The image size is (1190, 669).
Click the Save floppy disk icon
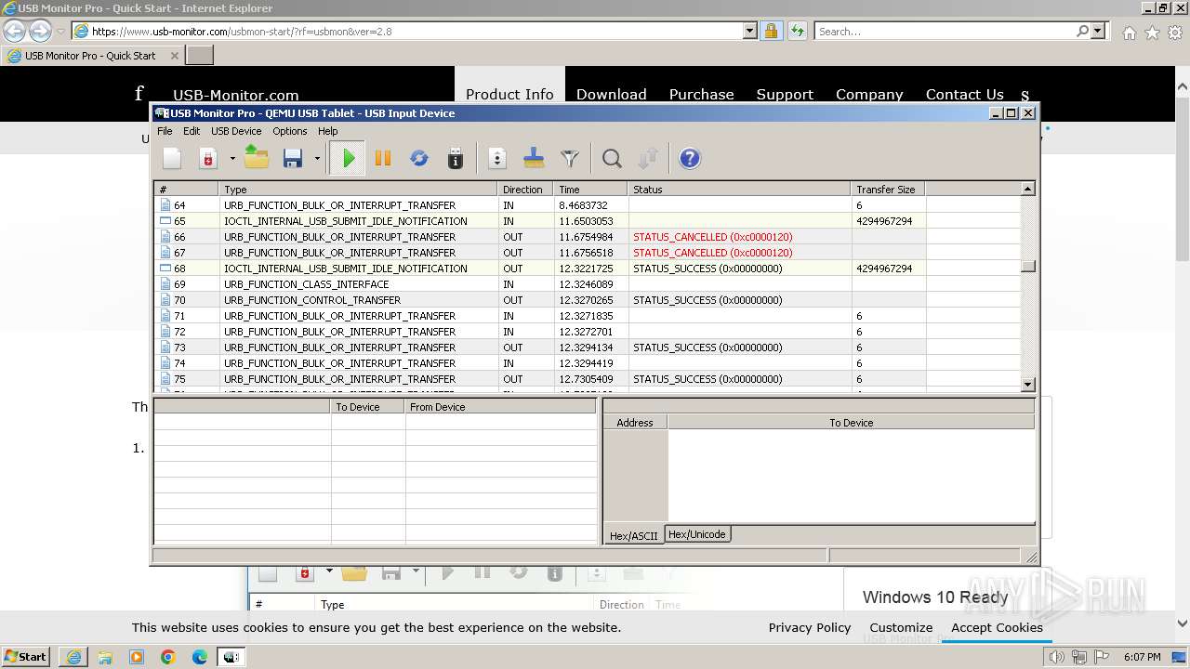(293, 159)
